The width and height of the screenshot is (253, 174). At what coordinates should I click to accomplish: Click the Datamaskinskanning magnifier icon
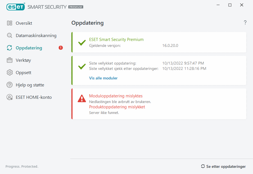[x=10, y=36]
